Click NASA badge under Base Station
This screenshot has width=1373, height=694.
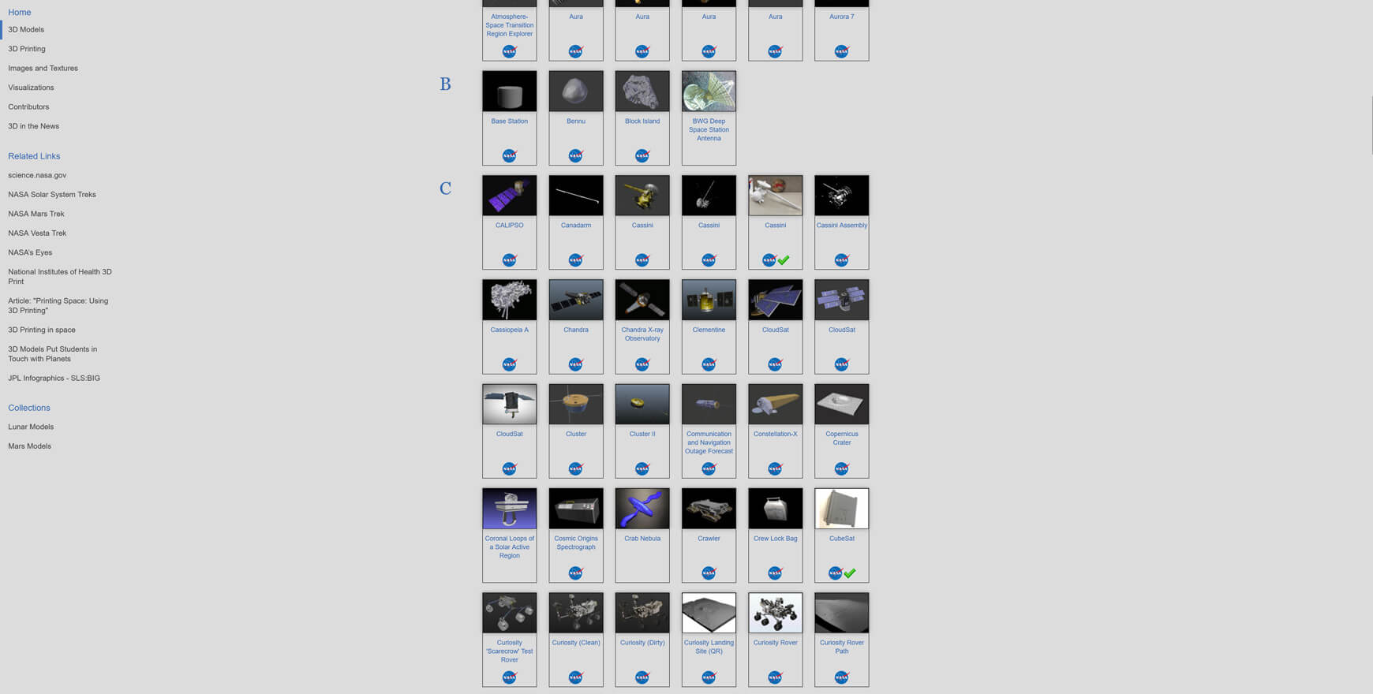510,155
